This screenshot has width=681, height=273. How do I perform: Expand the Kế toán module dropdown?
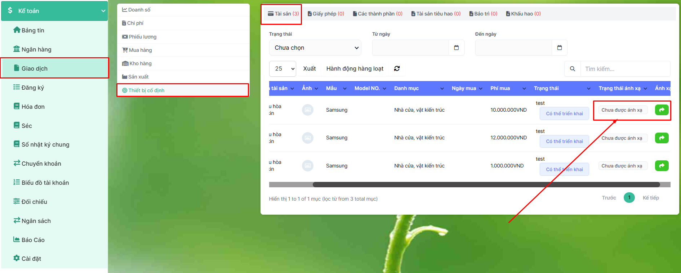[x=103, y=11]
